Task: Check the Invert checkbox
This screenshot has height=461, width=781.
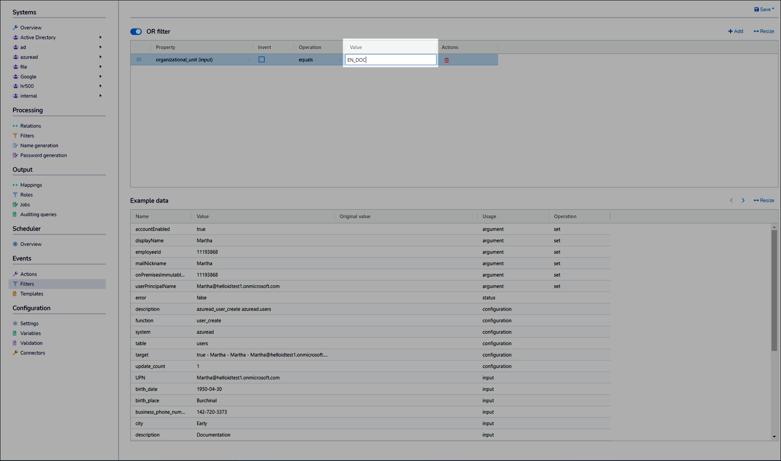Action: (x=262, y=60)
